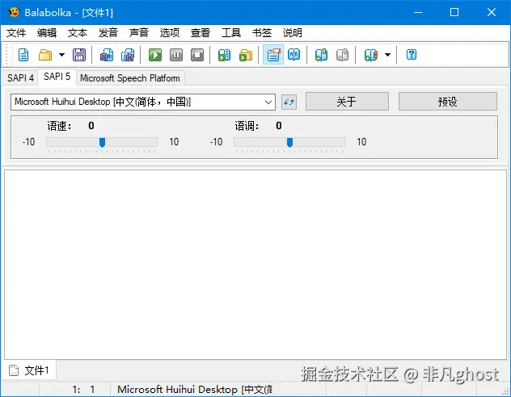Screen dimensions: 511x397
Task: Create a new document with the toolbar icon
Action: pos(23,55)
